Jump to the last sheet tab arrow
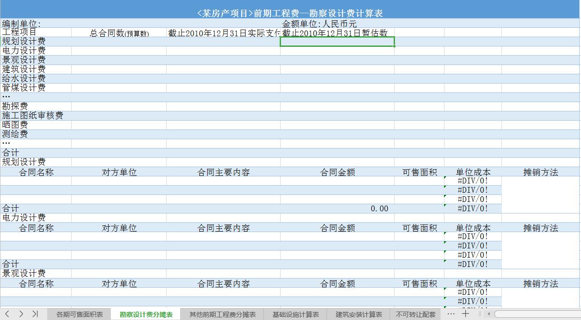The height and width of the screenshot is (320, 581). point(35,314)
